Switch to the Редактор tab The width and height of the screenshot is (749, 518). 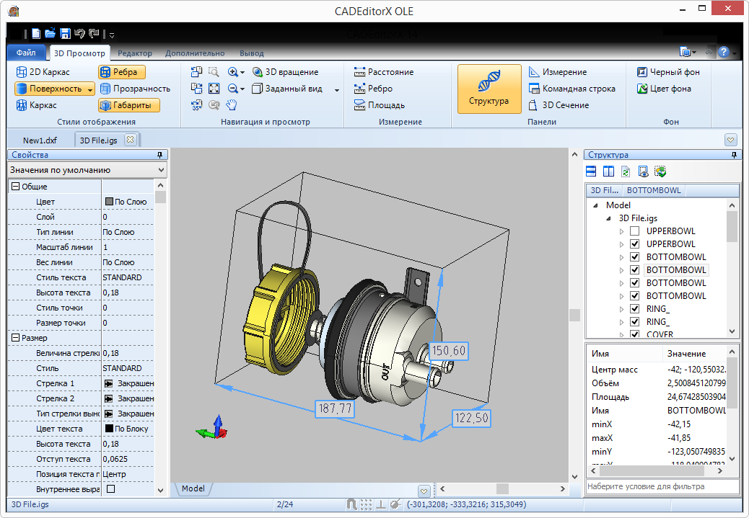coord(135,53)
